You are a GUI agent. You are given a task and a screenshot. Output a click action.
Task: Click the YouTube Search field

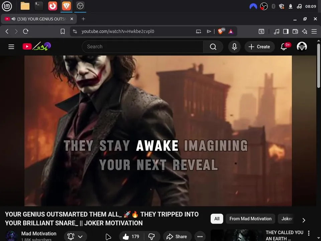click(142, 47)
